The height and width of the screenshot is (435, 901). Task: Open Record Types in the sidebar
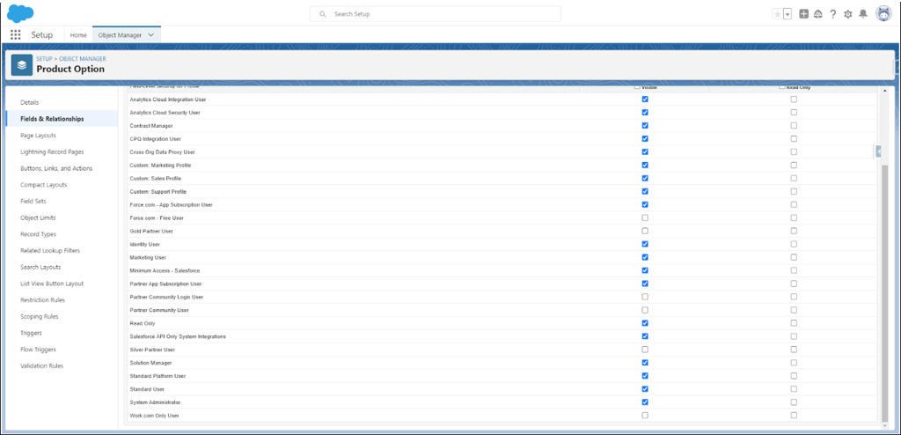coord(38,234)
